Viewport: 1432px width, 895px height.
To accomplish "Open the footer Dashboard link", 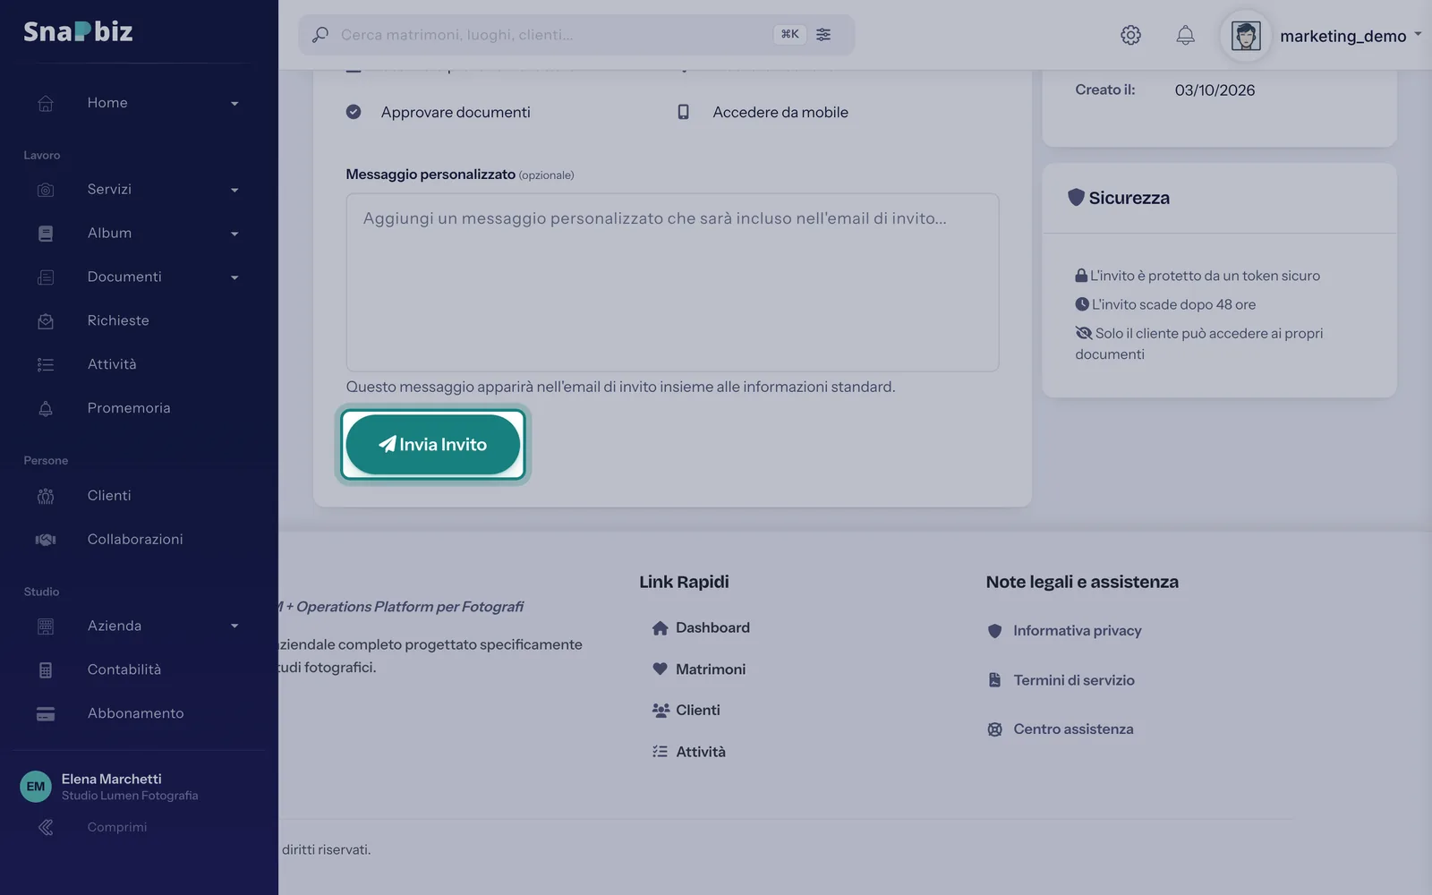I will coord(712,628).
